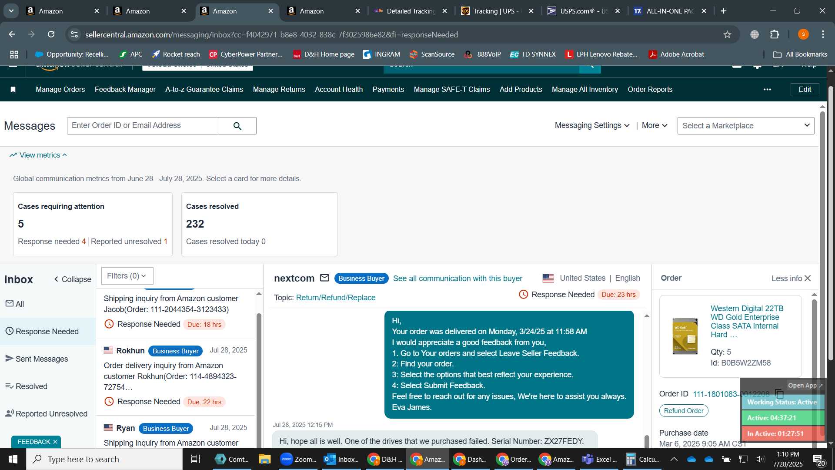Screen dimensions: 835x470
Task: Open Sent Messages folder
Action: pos(48,359)
